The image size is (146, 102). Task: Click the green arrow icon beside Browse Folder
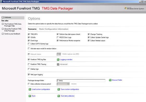point(110,80)
